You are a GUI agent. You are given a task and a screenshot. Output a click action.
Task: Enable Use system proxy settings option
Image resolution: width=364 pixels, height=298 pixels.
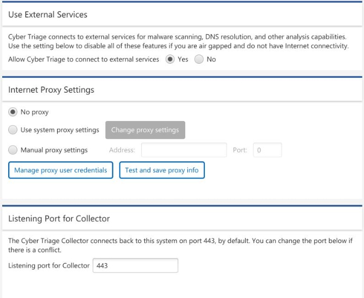(x=14, y=130)
